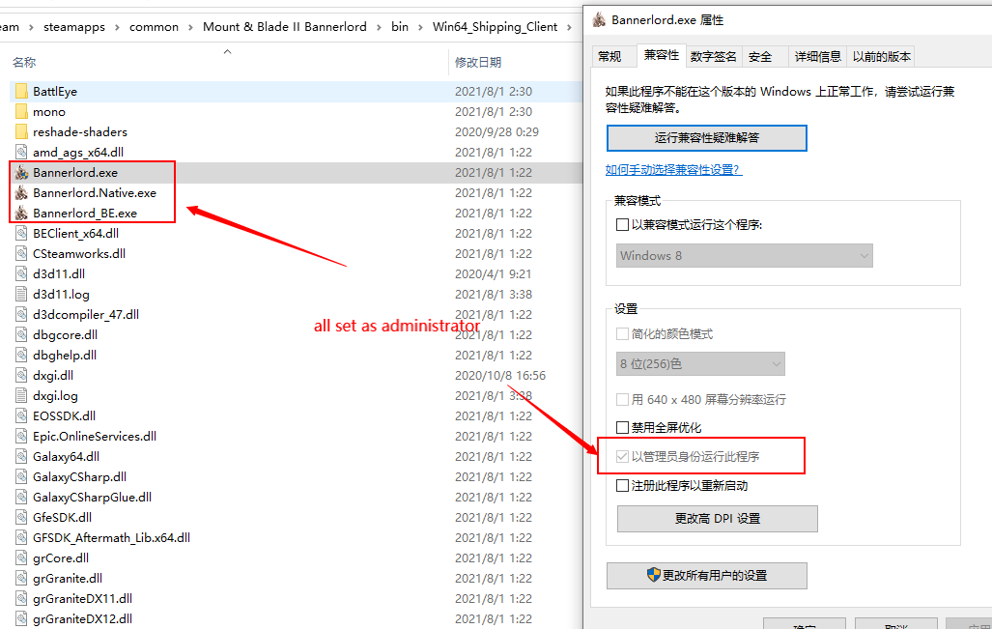This screenshot has width=992, height=629.
Task: Click the 运行兼容性疑难解答 button
Action: tap(707, 138)
